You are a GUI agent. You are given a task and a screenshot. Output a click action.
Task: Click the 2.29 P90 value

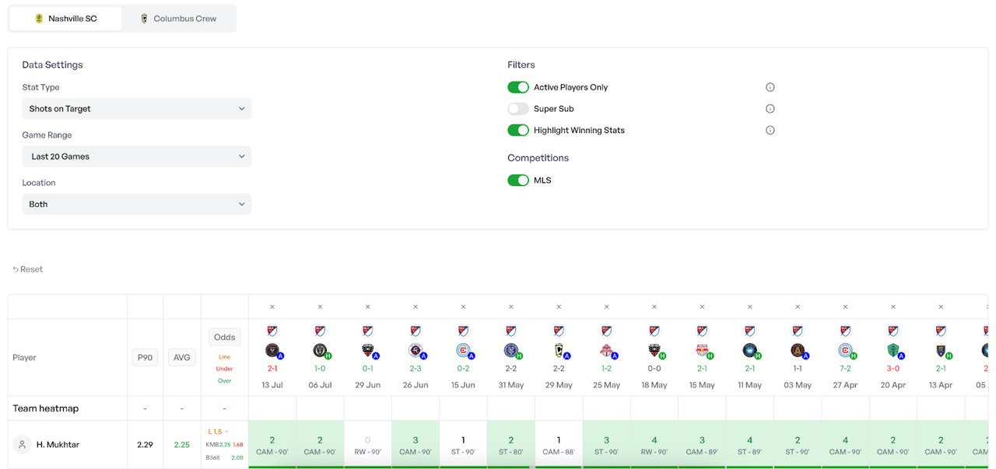click(145, 445)
